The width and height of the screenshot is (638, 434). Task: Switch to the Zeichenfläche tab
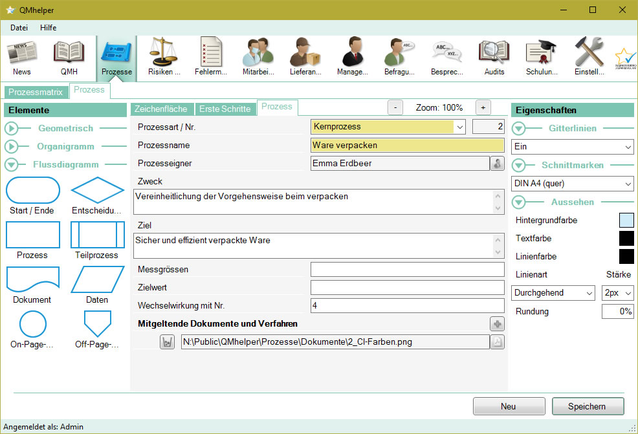(x=160, y=109)
